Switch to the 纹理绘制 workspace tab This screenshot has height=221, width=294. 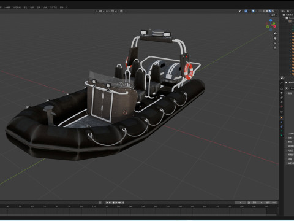click(x=17, y=7)
